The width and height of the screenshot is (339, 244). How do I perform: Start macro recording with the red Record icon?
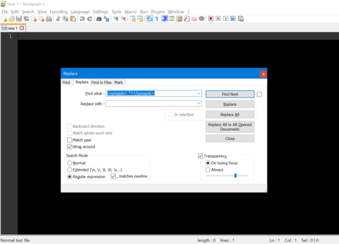point(211,19)
